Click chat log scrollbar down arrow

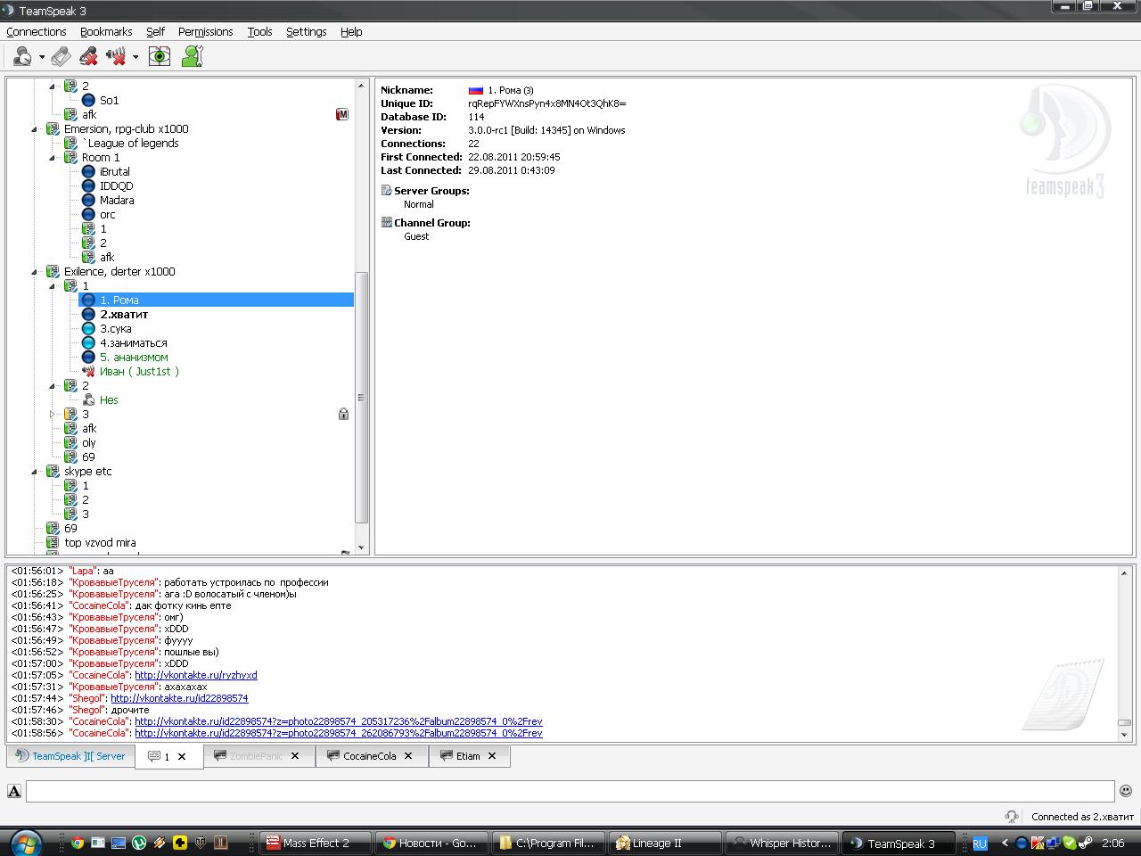pyautogui.click(x=1125, y=735)
